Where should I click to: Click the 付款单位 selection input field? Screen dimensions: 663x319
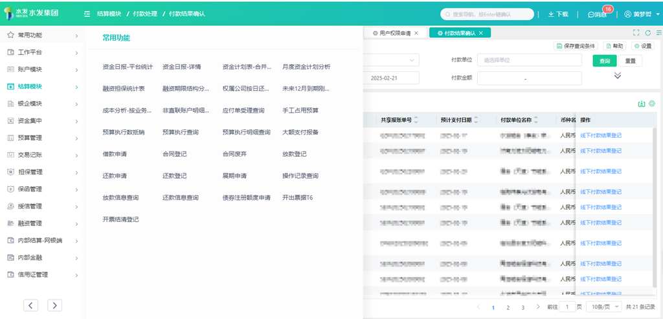pos(529,60)
